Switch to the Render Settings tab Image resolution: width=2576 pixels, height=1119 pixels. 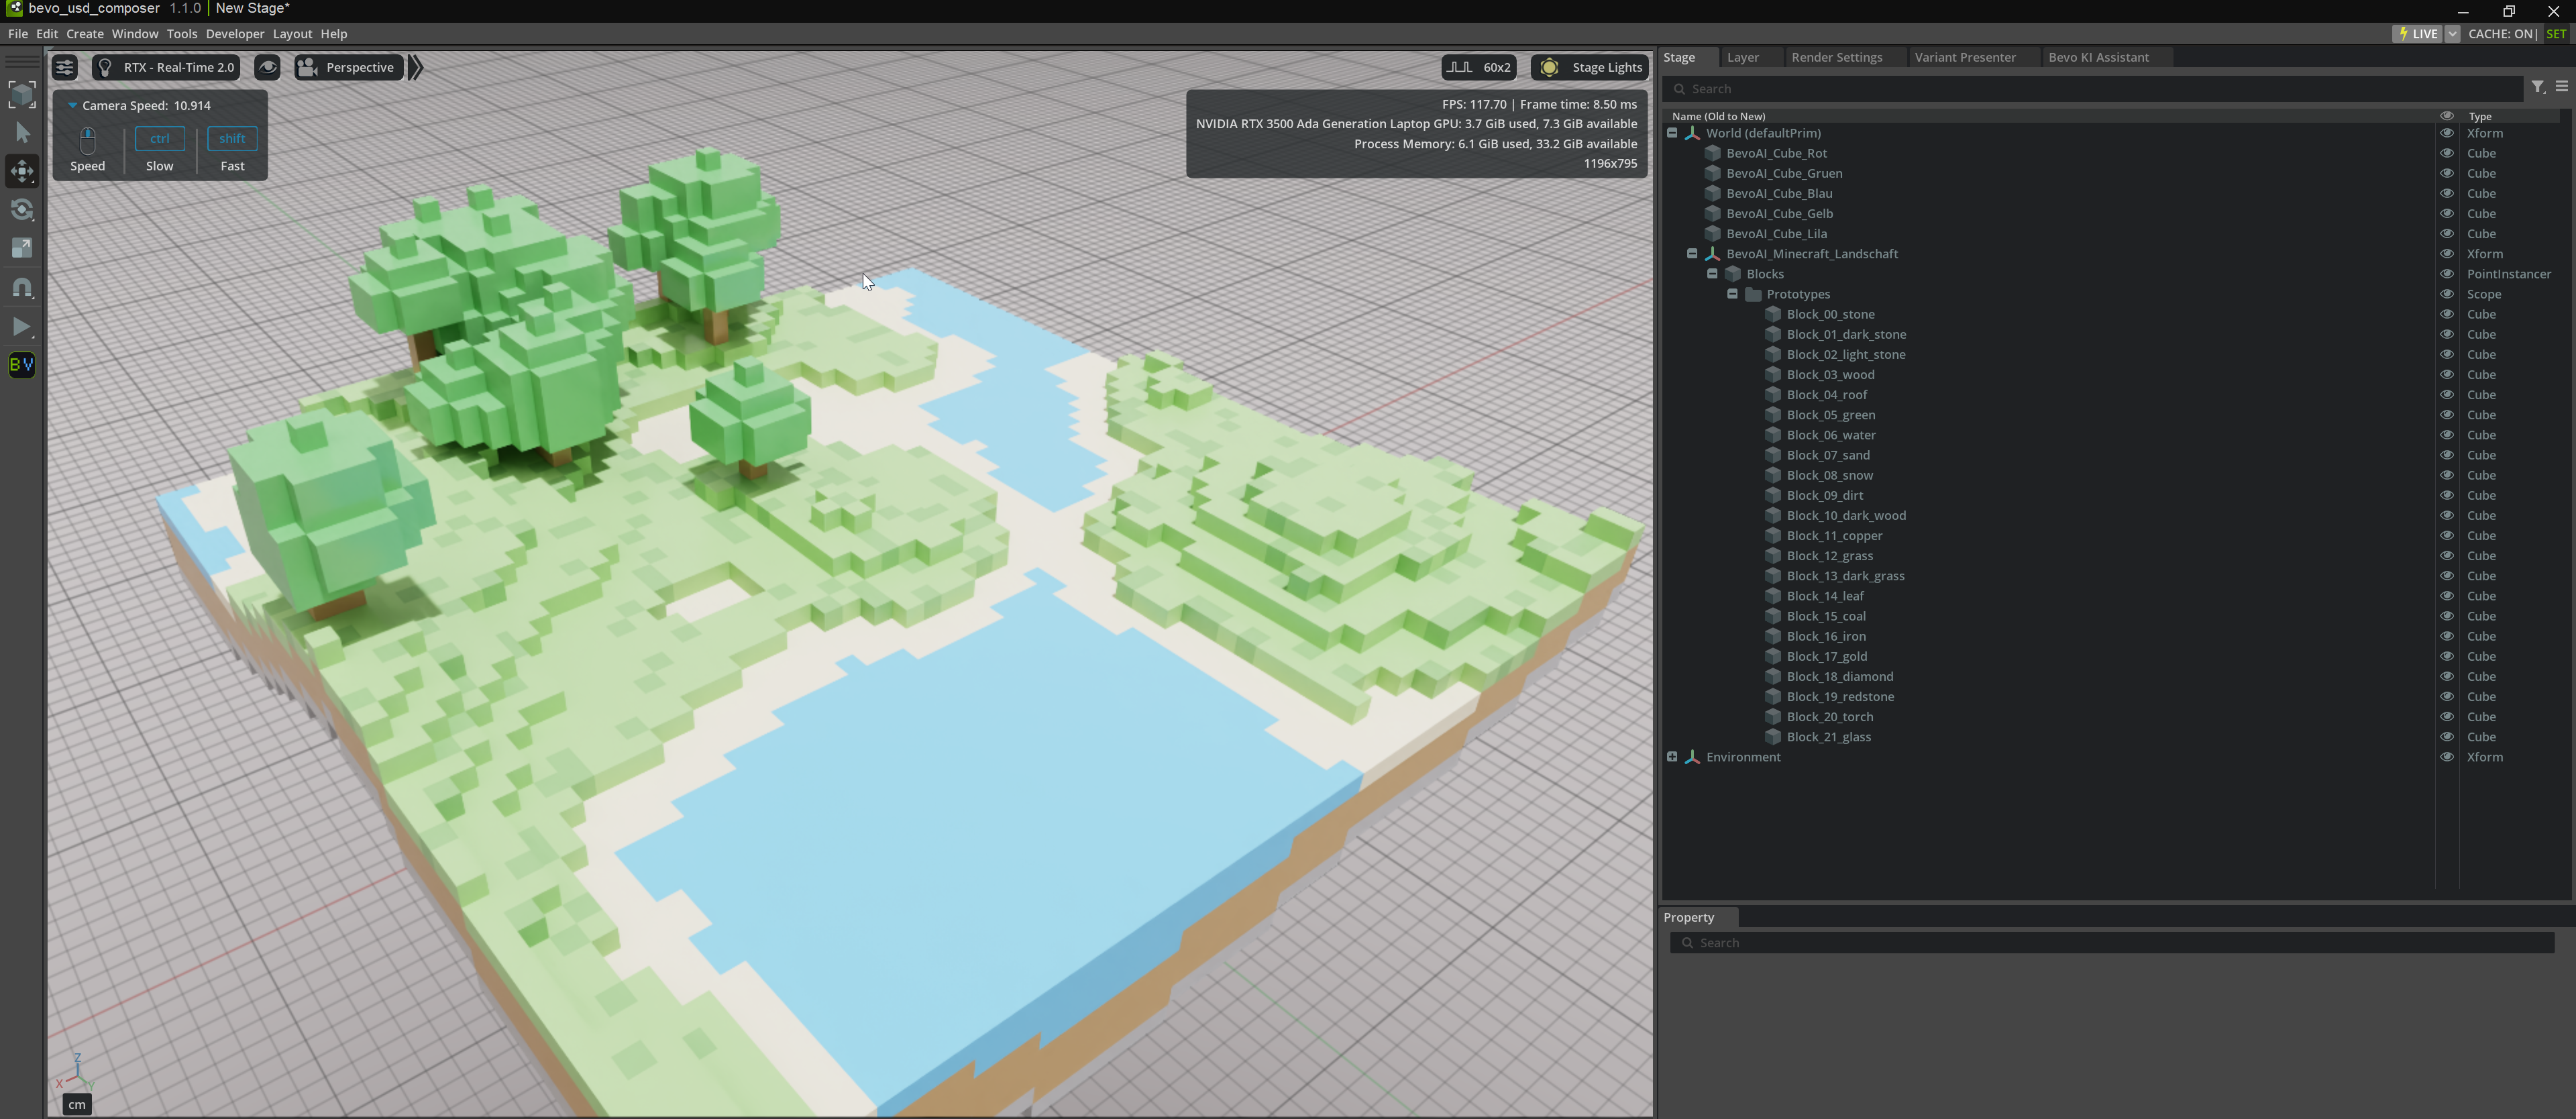coord(1837,57)
